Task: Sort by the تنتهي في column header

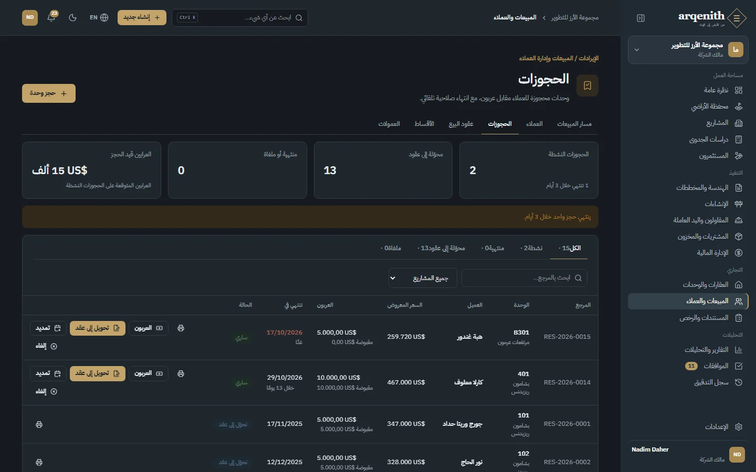Action: click(x=293, y=305)
